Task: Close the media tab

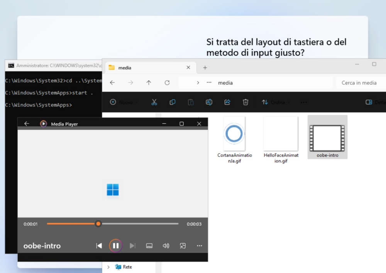Action: pos(188,67)
